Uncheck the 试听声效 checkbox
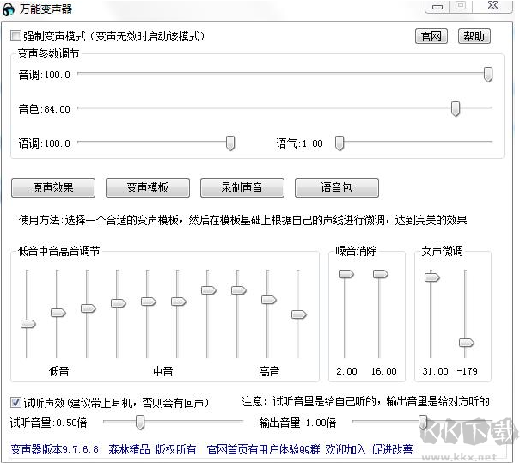 15,402
